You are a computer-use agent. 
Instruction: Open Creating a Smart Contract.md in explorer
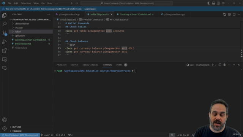coord(31,40)
